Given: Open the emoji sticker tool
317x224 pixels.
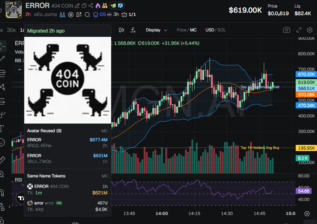Looking at the screenshot, I should click(x=2, y=142).
